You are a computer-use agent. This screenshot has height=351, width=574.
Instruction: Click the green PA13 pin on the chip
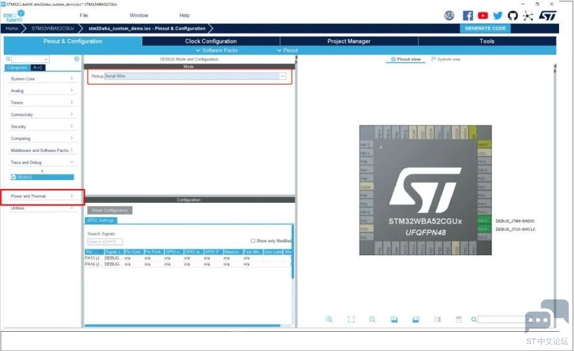tap(484, 221)
